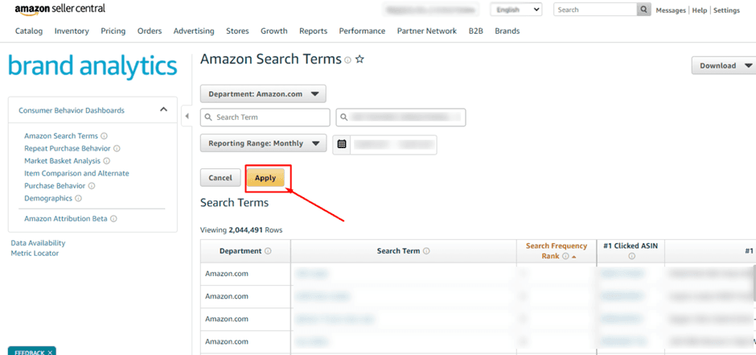Click the Feedback tab label
The width and height of the screenshot is (756, 355).
click(x=30, y=353)
